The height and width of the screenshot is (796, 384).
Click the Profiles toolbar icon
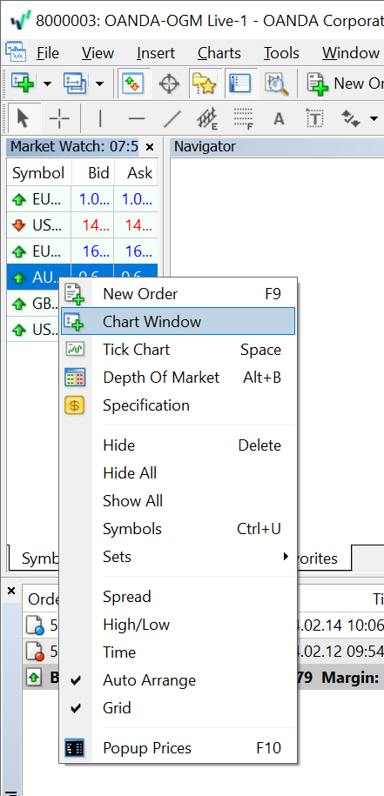coord(76,84)
